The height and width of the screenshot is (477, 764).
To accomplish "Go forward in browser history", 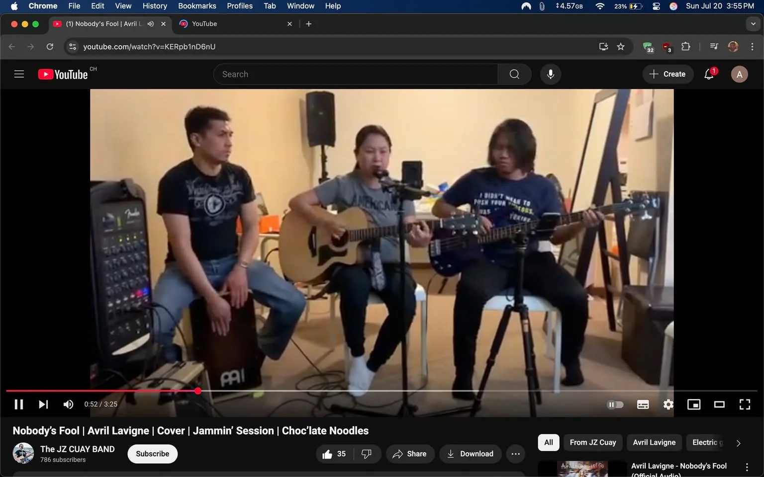I will point(31,46).
